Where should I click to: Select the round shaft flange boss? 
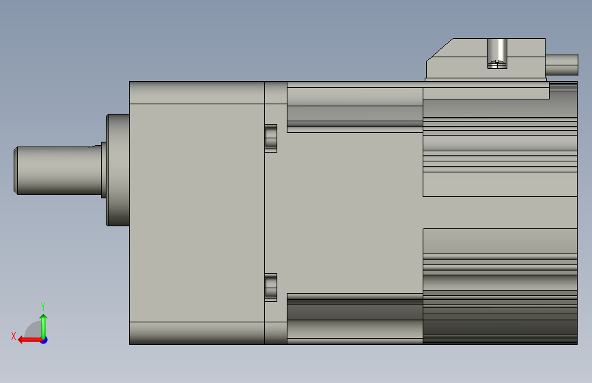coord(118,170)
